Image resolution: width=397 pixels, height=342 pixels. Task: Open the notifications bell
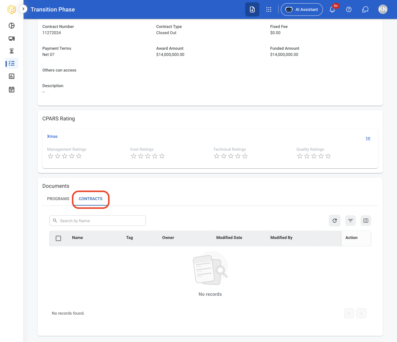(332, 9)
